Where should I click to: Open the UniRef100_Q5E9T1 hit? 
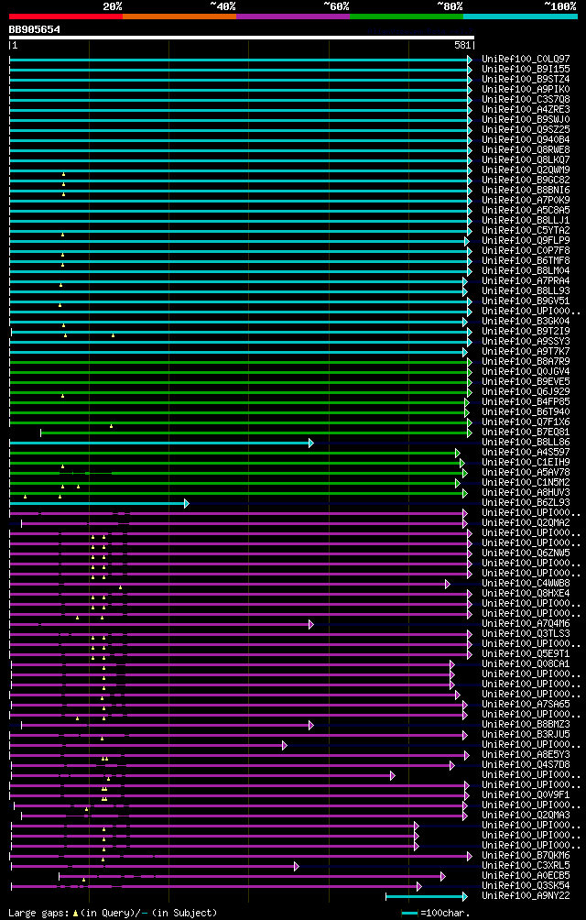(526, 653)
